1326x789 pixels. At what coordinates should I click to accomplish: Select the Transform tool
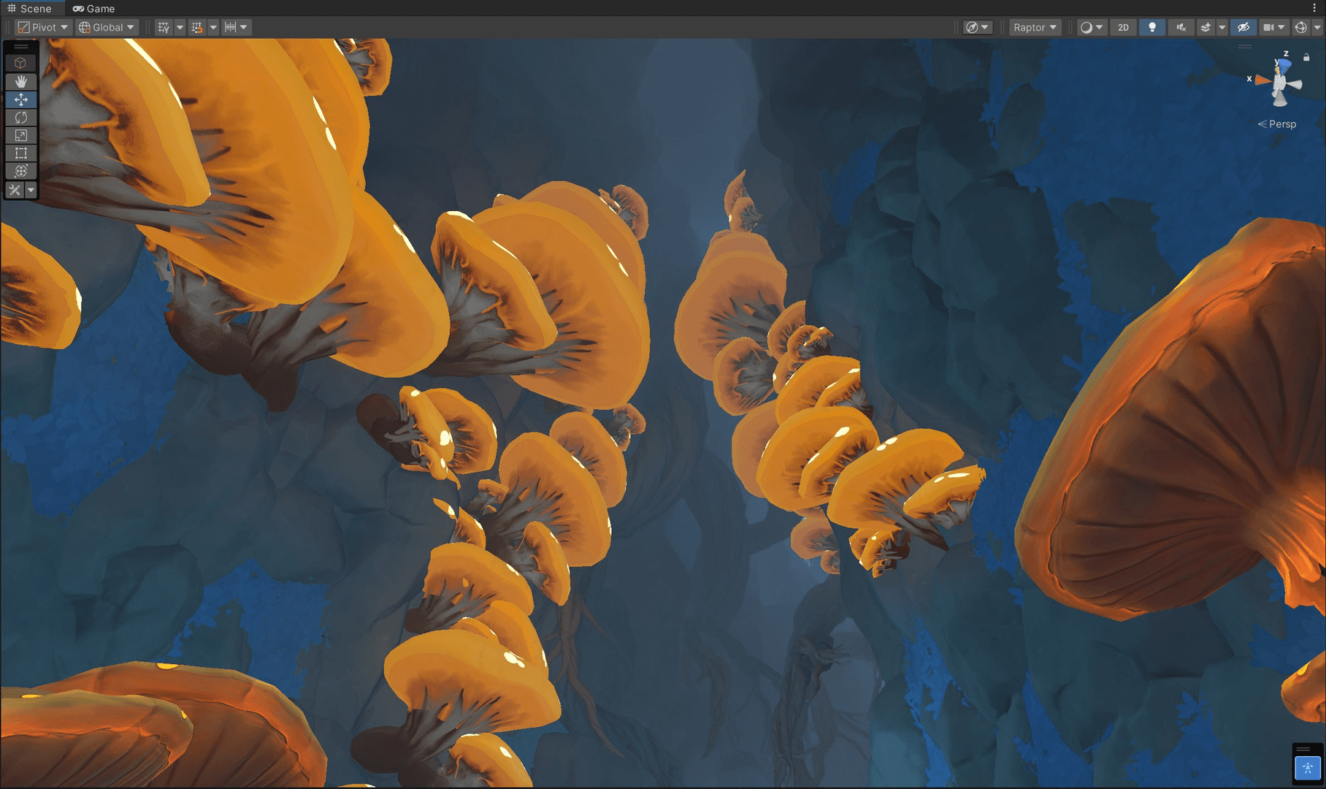coord(20,171)
